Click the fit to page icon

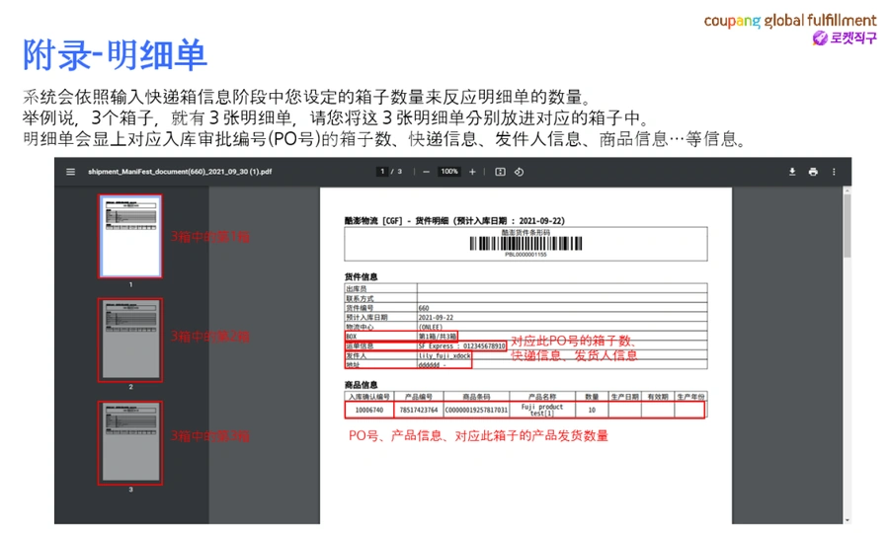click(x=500, y=172)
